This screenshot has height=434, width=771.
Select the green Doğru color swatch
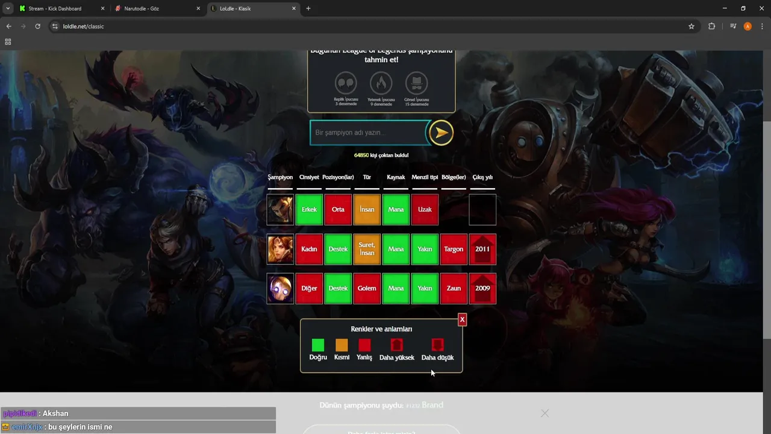[318, 345]
